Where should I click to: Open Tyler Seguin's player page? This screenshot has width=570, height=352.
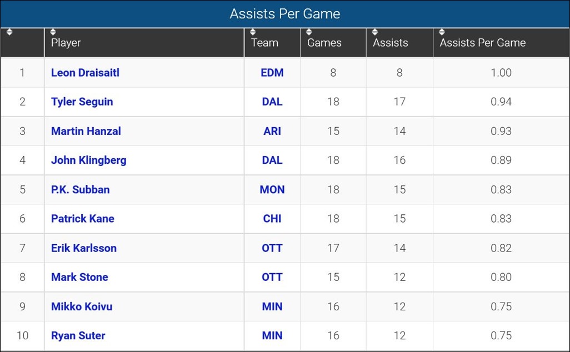pos(82,102)
